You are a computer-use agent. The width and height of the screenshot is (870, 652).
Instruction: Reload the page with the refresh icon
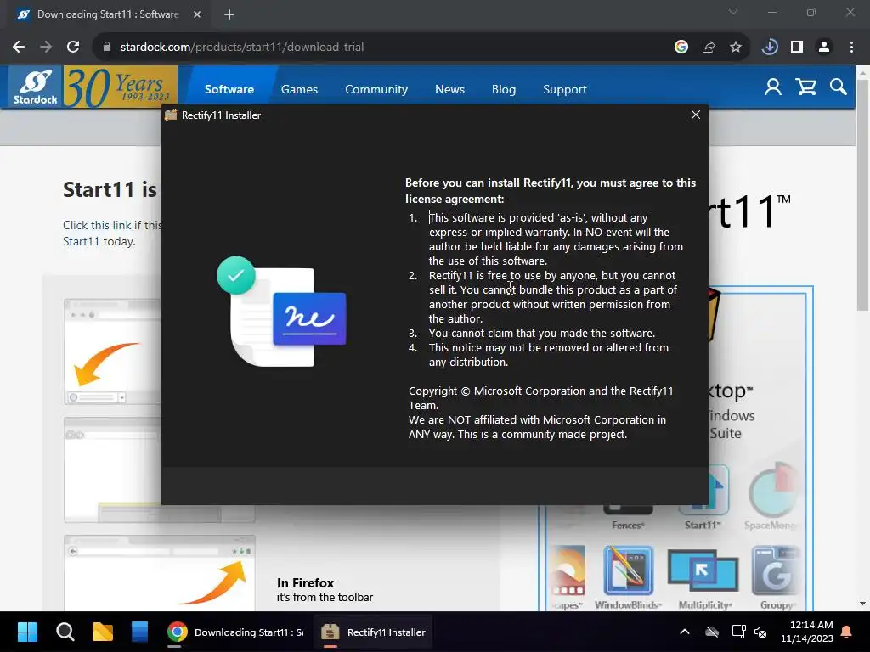73,48
